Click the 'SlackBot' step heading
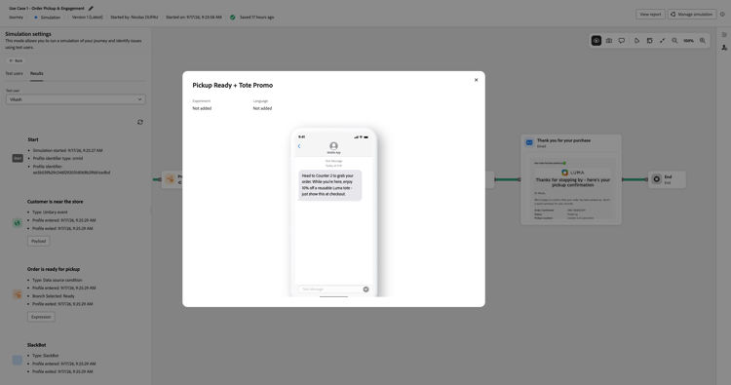Image resolution: width=731 pixels, height=385 pixels. (36, 345)
